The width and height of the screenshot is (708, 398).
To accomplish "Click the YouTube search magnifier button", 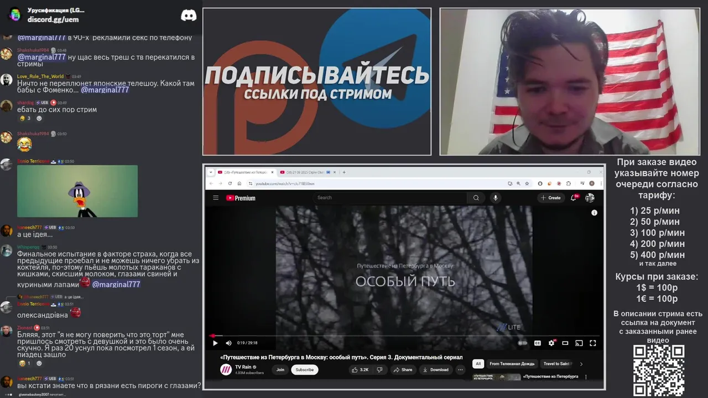I will pyautogui.click(x=476, y=198).
